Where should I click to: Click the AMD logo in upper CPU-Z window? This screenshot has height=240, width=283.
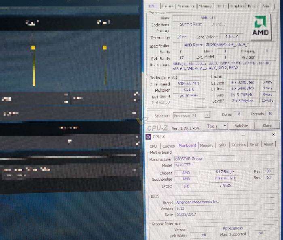260,26
